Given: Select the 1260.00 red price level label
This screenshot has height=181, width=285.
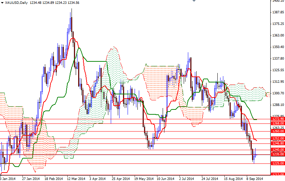Looking at the screenshot, I should click(277, 131).
